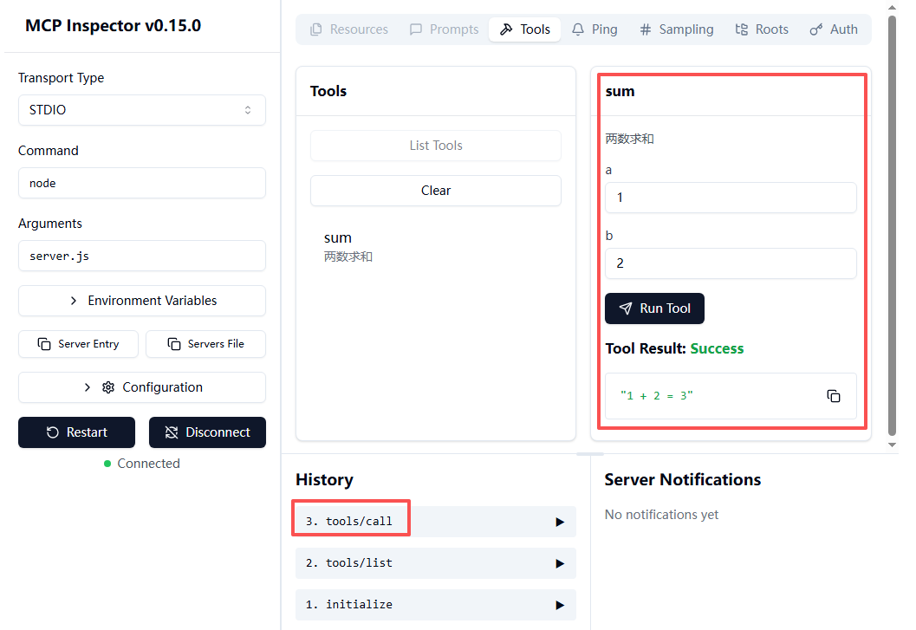Expand the tools/list history entry
The width and height of the screenshot is (916, 630).
559,563
